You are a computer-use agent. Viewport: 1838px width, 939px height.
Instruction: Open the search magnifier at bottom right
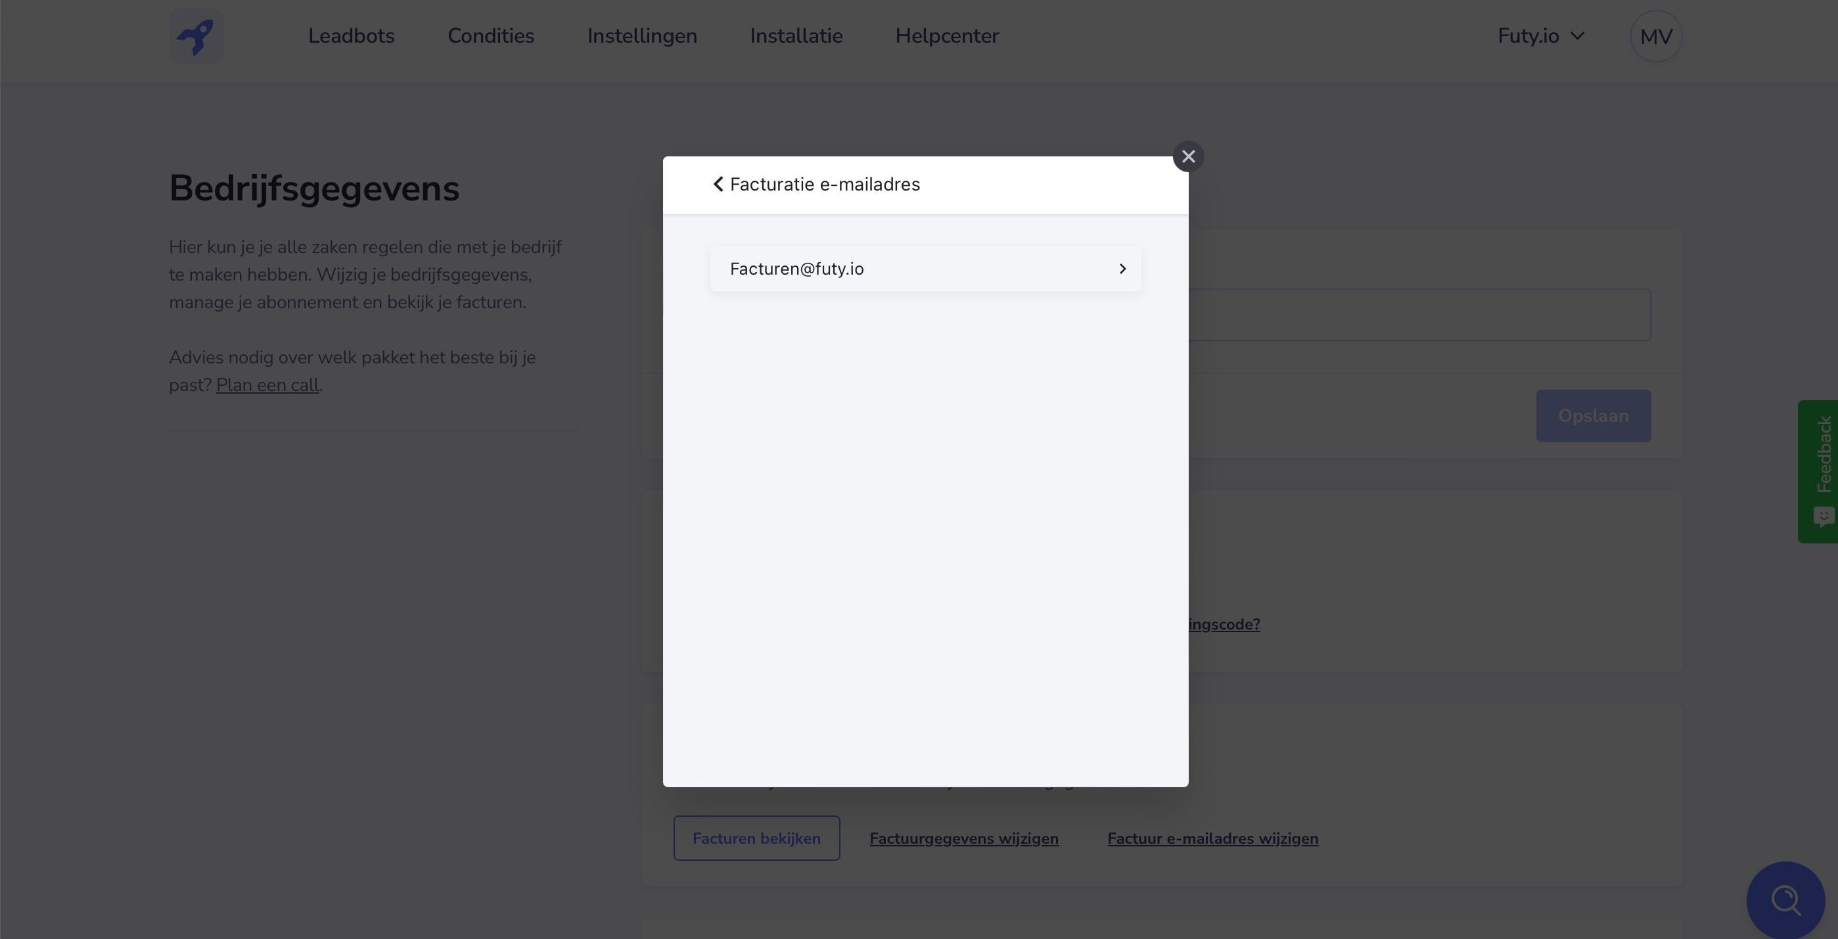click(1785, 899)
